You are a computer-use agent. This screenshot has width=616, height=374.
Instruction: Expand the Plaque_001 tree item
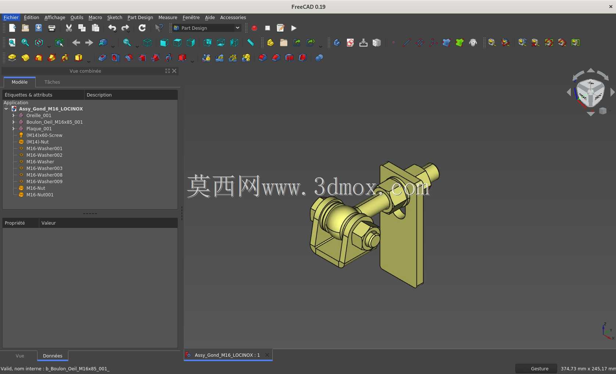coord(14,128)
